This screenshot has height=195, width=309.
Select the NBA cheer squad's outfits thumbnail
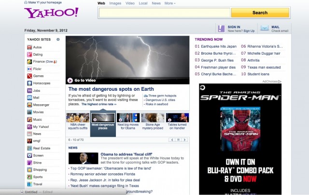click(x=78, y=118)
